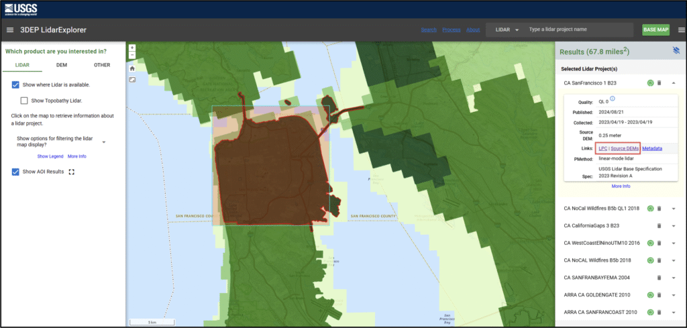Expand the lidar map filtering options
Image resolution: width=687 pixels, height=328 pixels.
(104, 142)
